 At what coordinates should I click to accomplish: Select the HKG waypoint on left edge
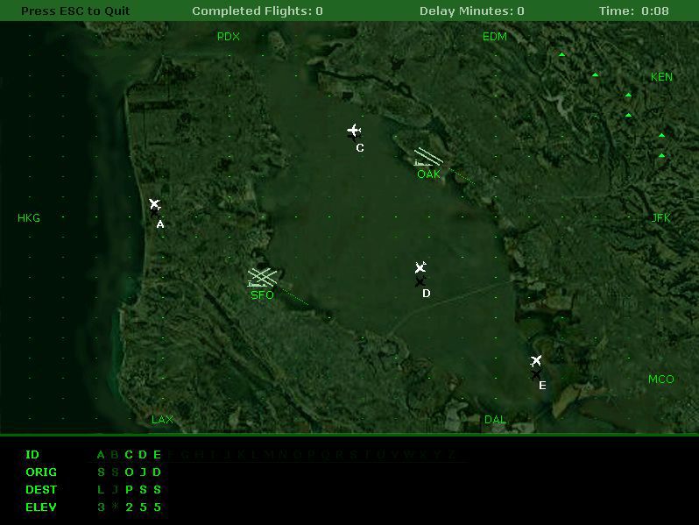click(x=29, y=218)
